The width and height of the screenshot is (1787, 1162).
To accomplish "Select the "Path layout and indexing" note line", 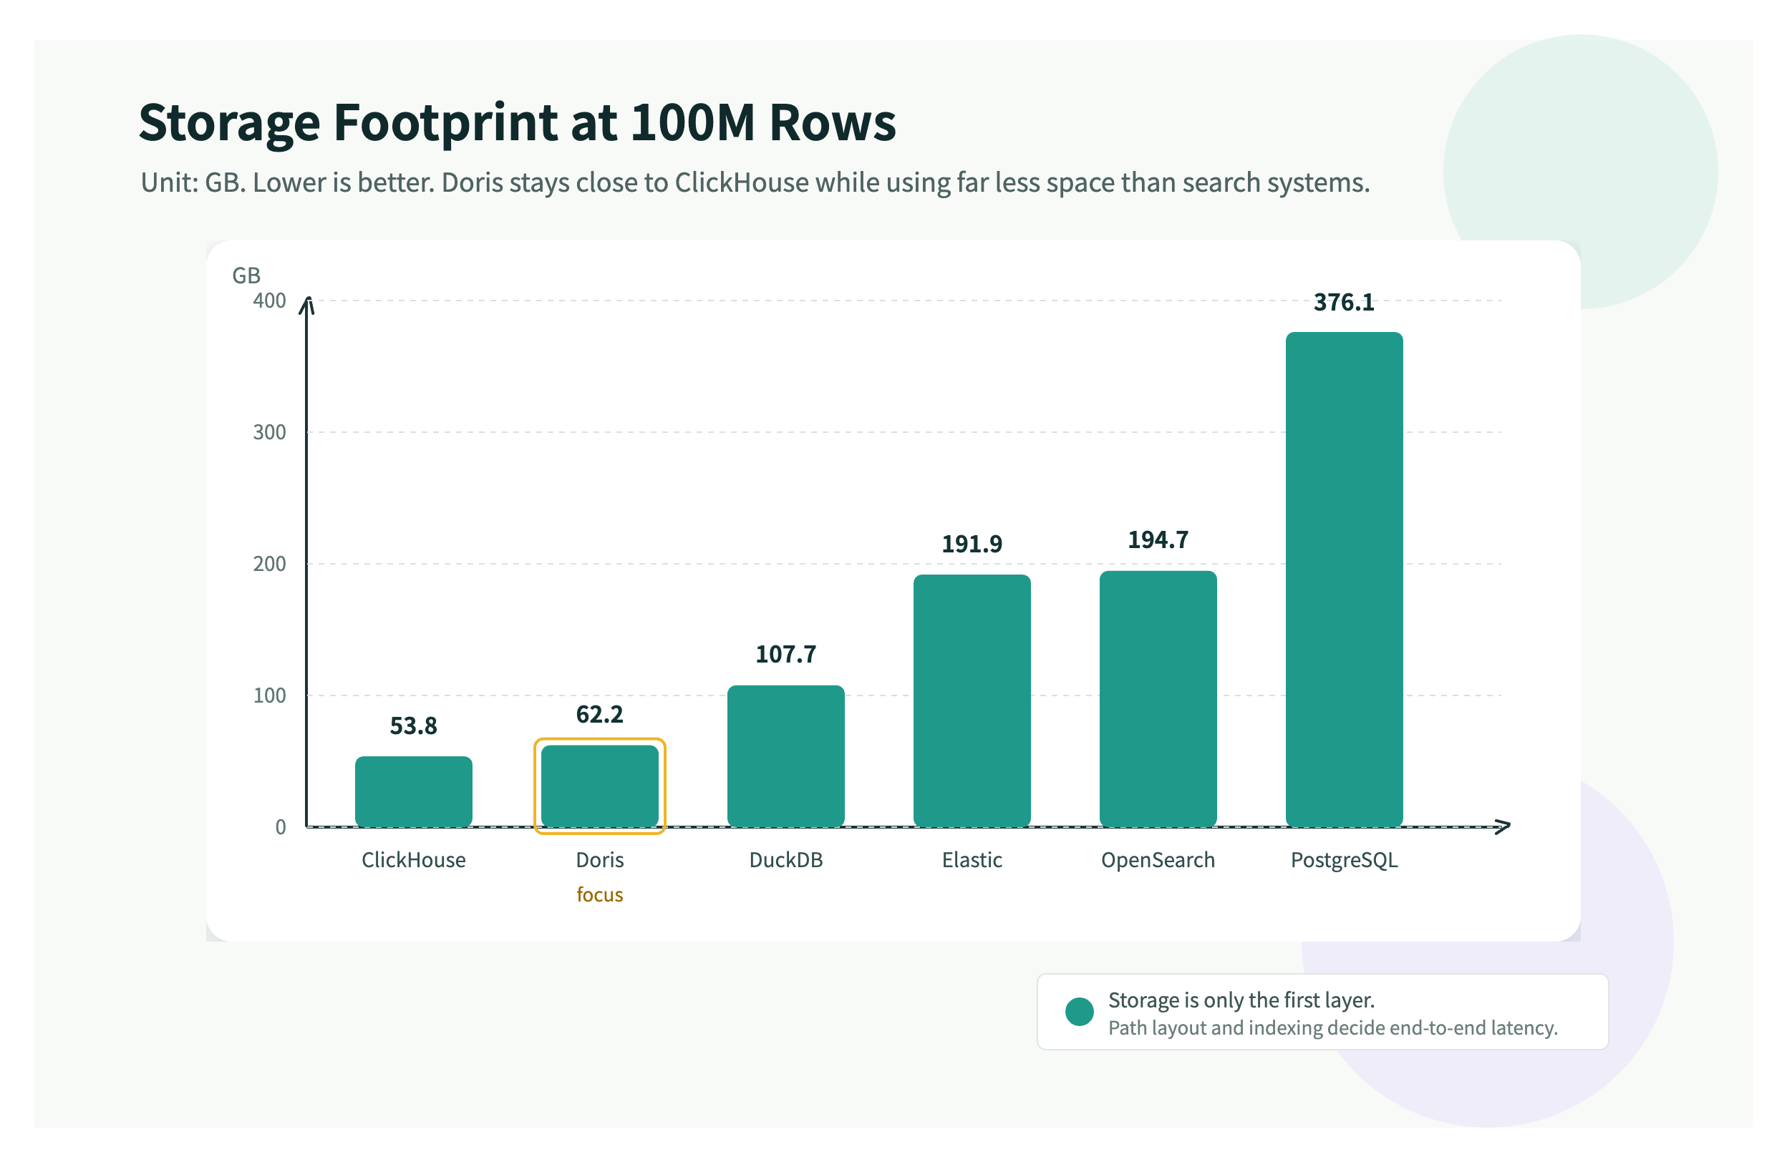I will tap(1334, 1027).
